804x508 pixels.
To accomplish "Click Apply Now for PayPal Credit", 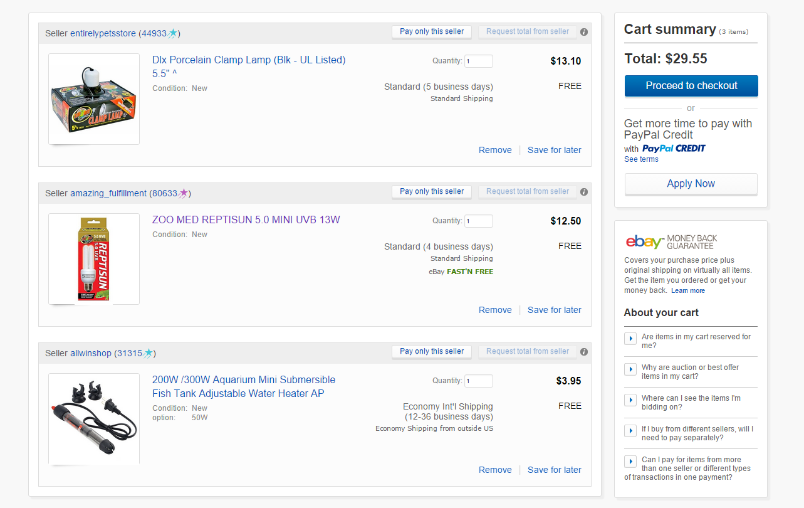I will point(691,184).
